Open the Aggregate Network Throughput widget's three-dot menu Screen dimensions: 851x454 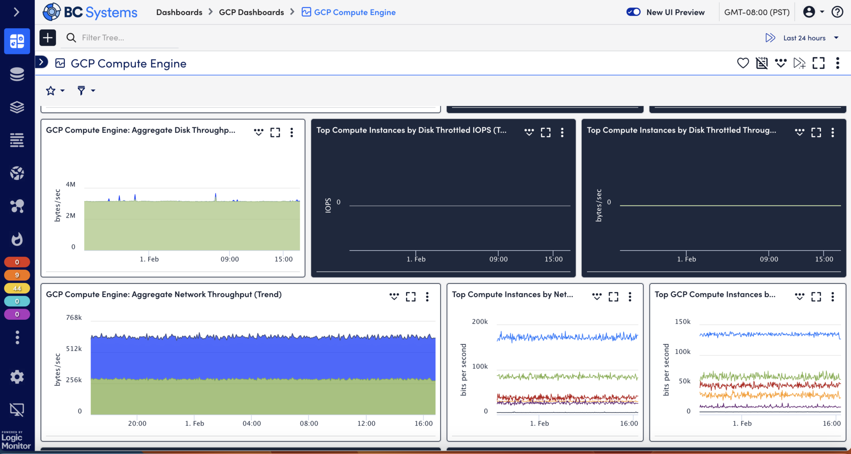click(x=428, y=297)
